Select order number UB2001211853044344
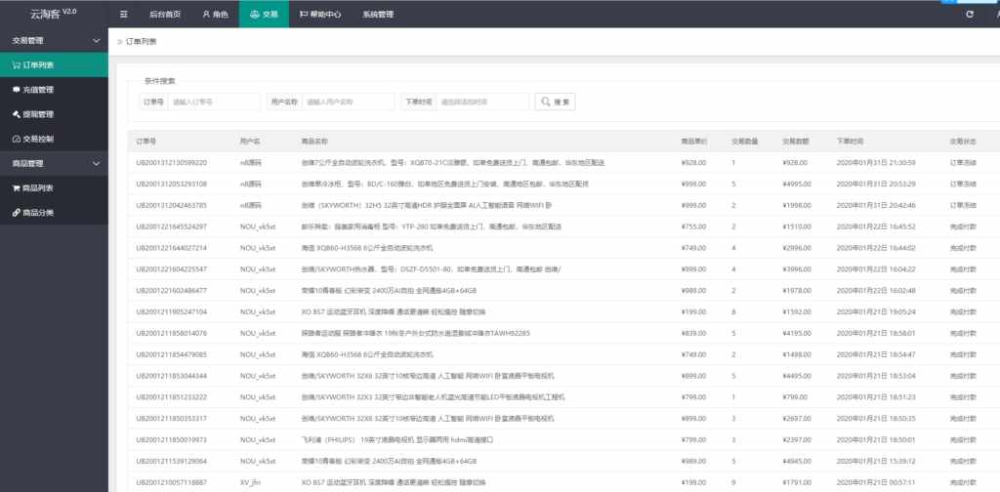Screen dimensions: 1000x492 pos(171,376)
